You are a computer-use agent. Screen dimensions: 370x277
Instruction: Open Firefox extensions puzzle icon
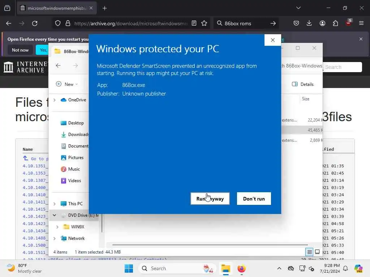335,23
